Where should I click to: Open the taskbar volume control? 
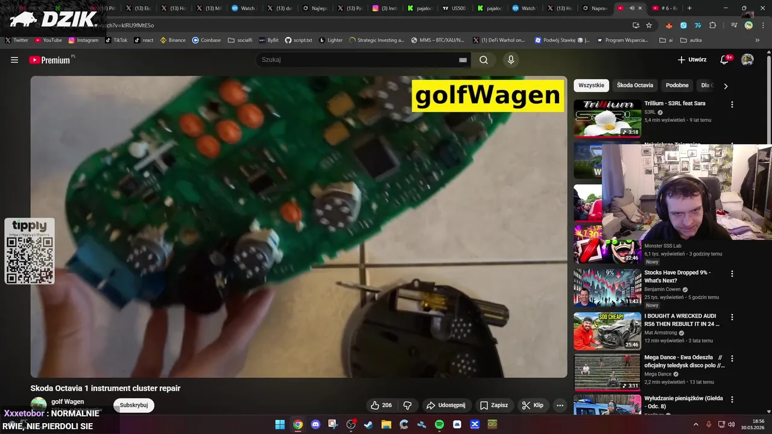(x=731, y=424)
